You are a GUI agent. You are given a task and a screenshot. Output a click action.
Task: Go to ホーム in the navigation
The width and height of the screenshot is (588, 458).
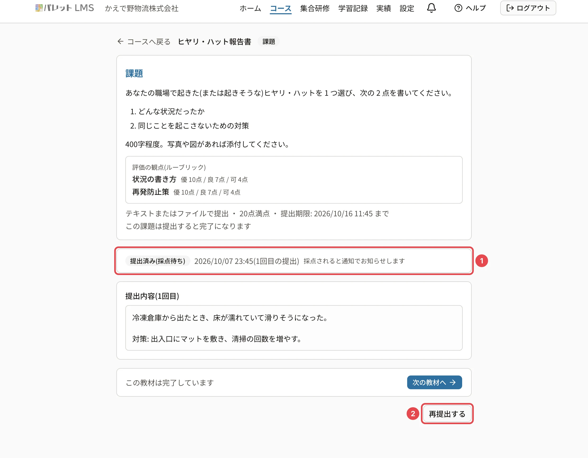pos(250,8)
